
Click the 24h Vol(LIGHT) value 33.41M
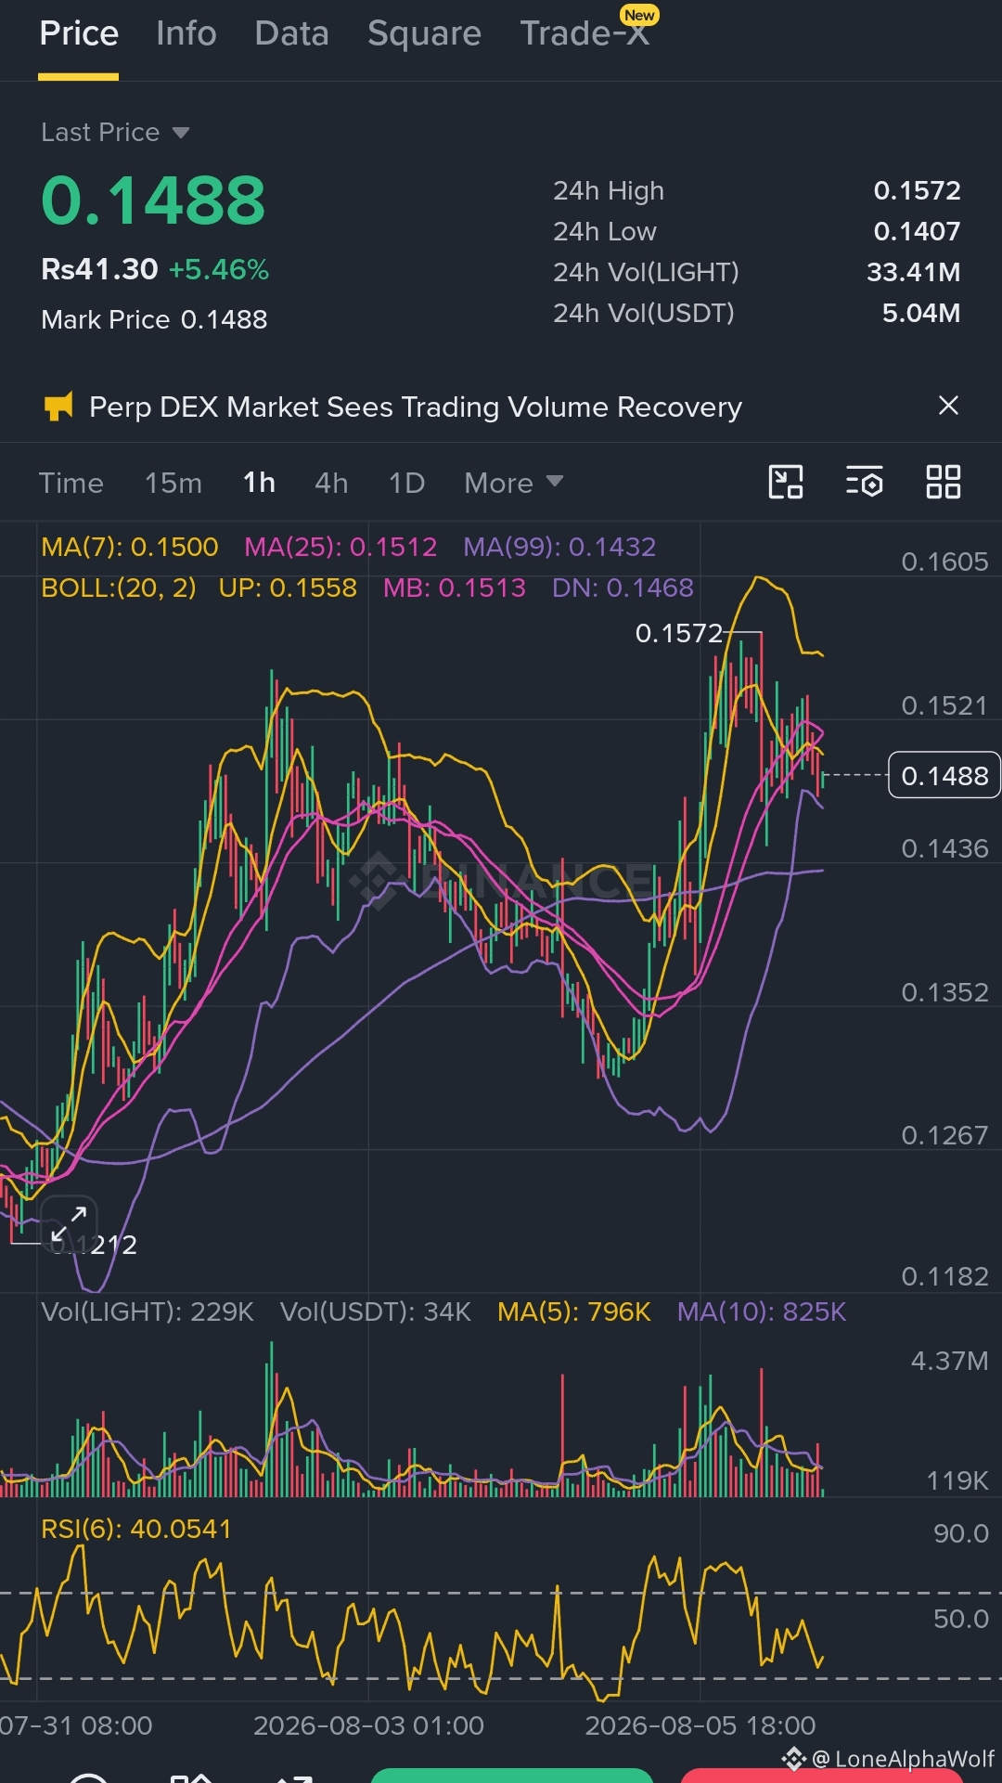(x=913, y=272)
